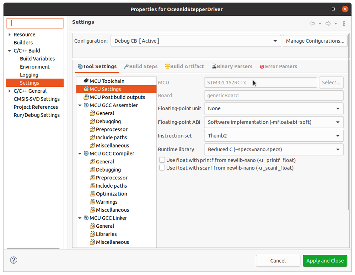The height and width of the screenshot is (275, 355).
Task: Click the back navigation arrow icon
Action: pos(312,23)
